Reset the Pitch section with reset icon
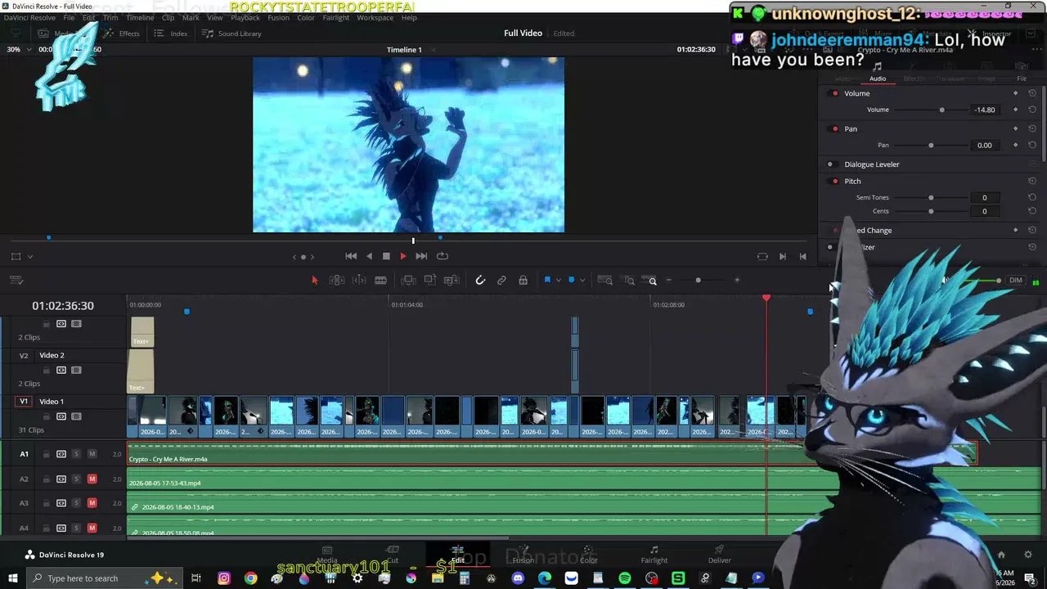The height and width of the screenshot is (589, 1047). [1032, 181]
